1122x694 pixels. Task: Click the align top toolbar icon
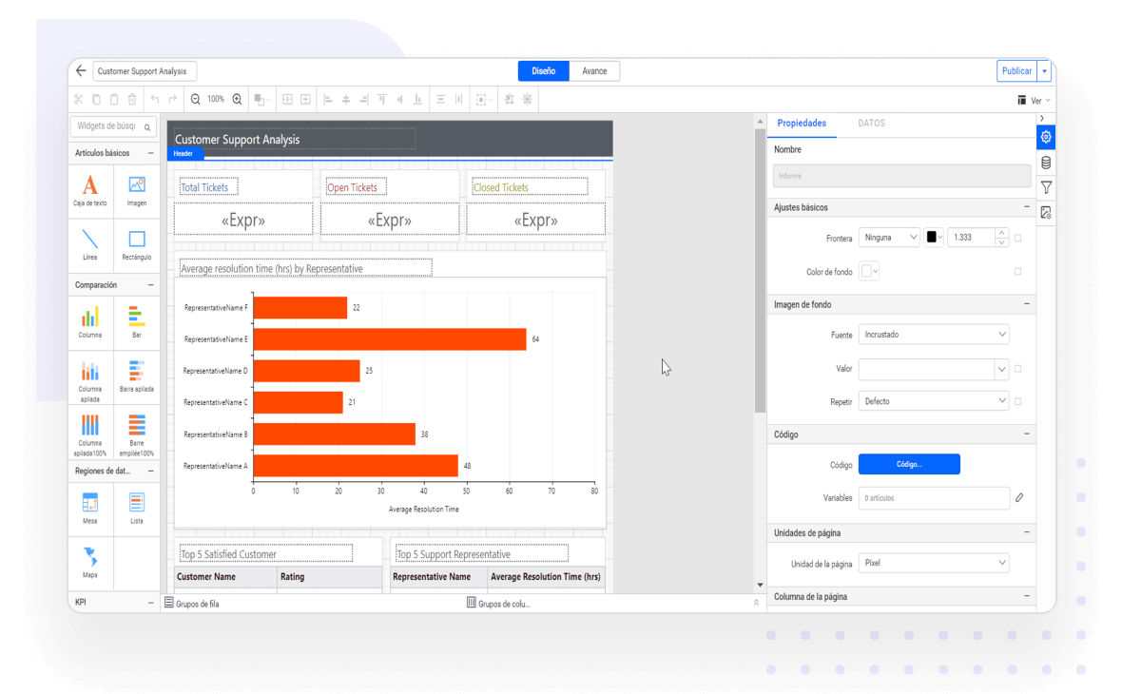(x=382, y=100)
